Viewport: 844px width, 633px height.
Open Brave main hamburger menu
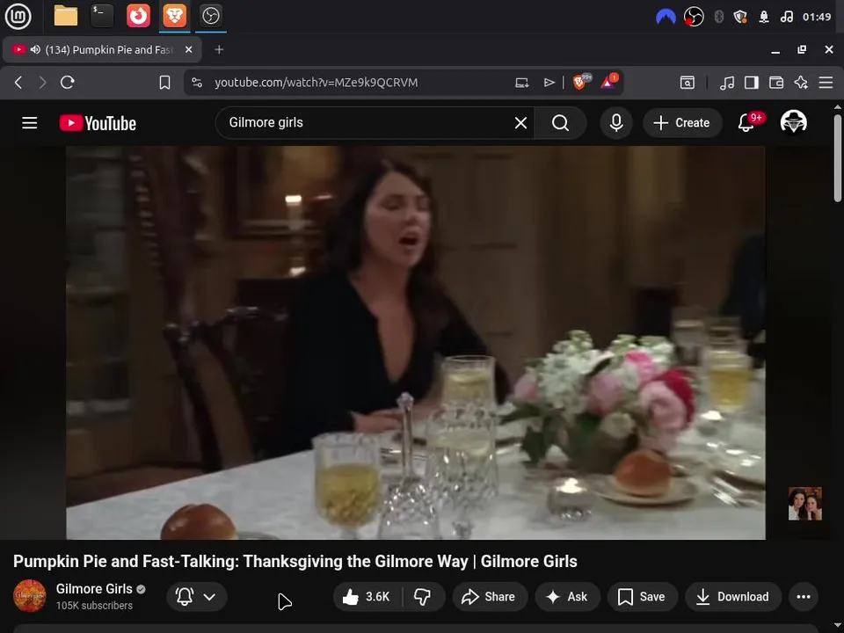tap(826, 83)
